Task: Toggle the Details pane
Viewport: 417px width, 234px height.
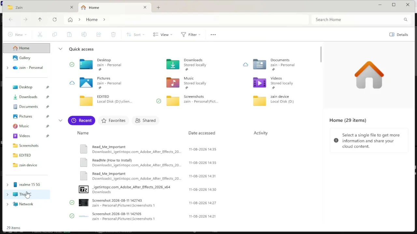Action: (x=399, y=34)
